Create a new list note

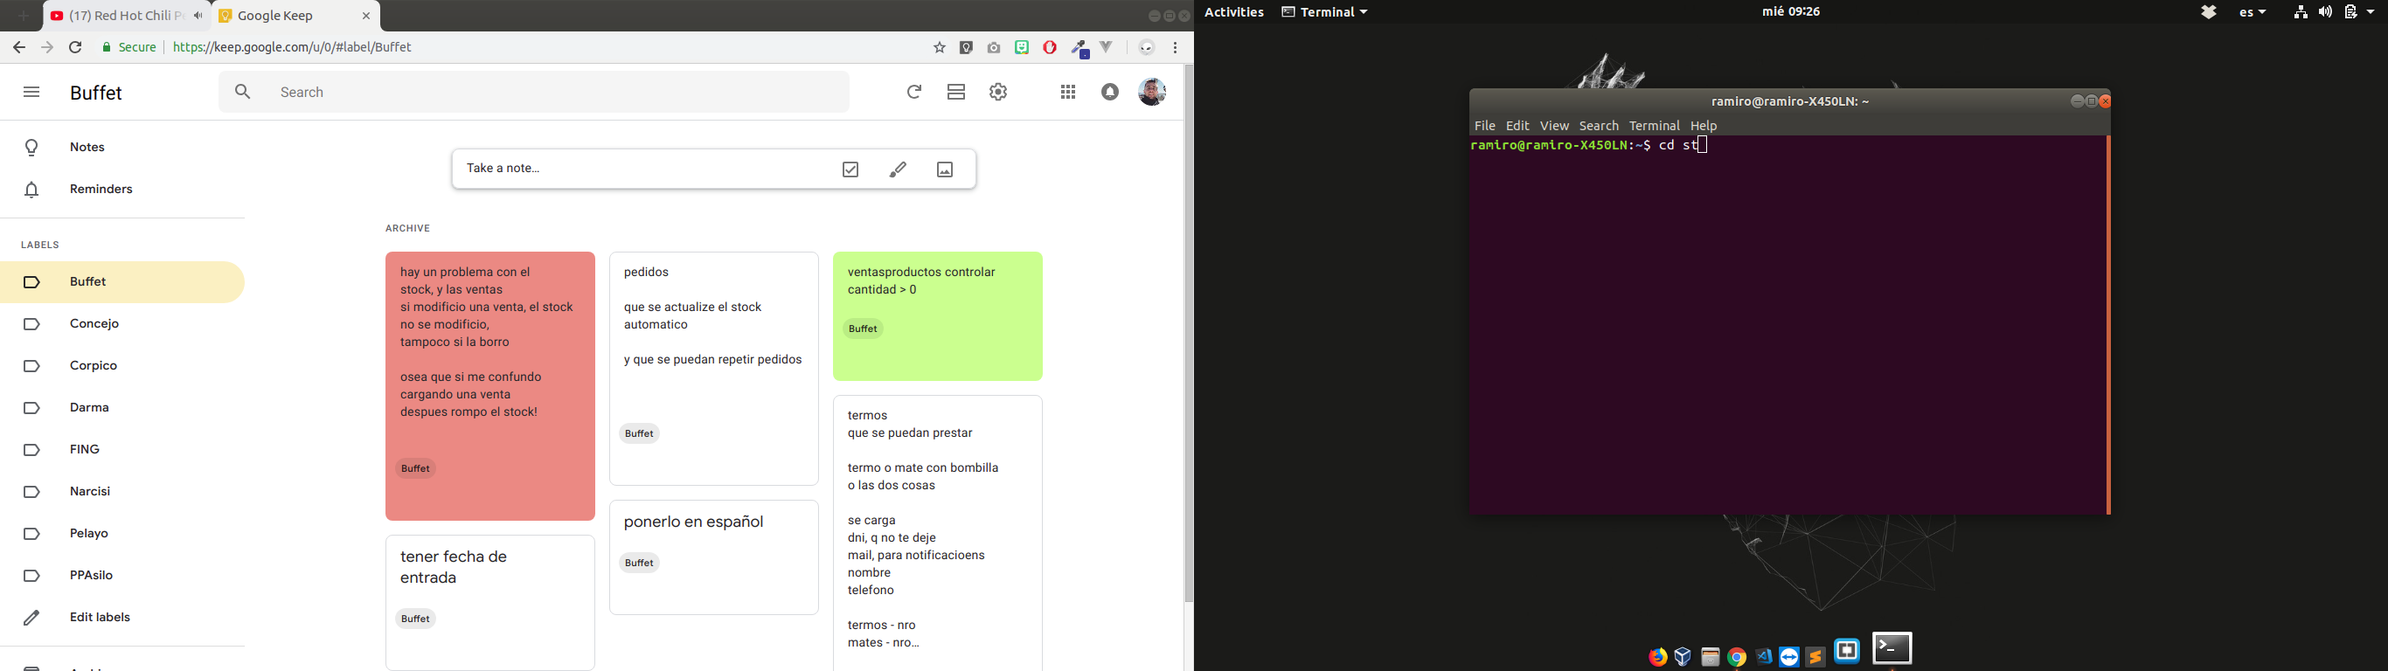coord(850,169)
